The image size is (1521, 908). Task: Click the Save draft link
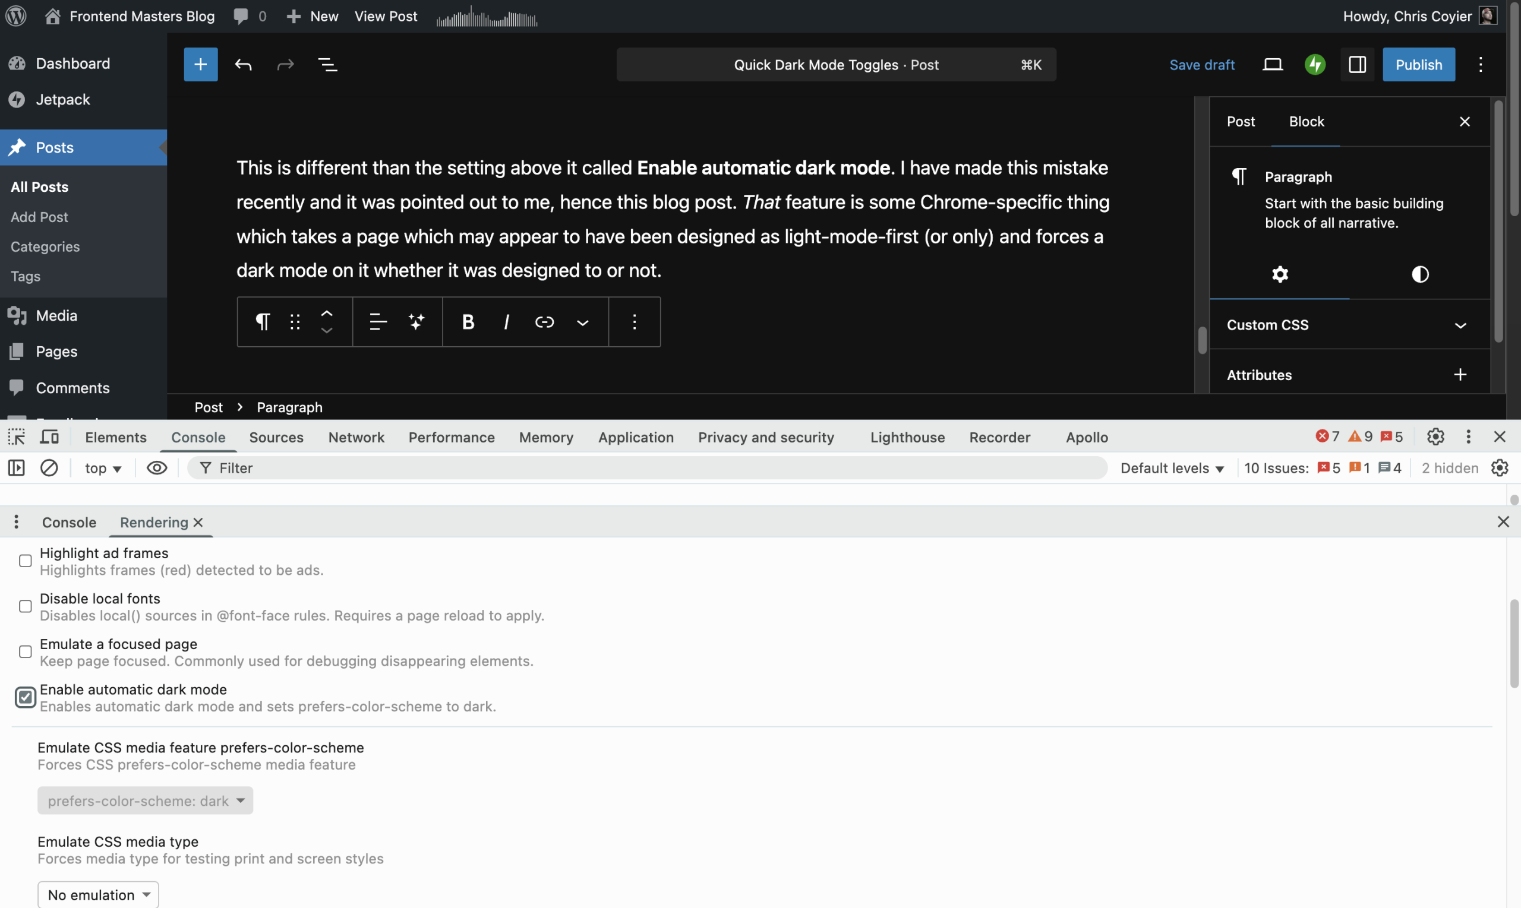pos(1201,64)
